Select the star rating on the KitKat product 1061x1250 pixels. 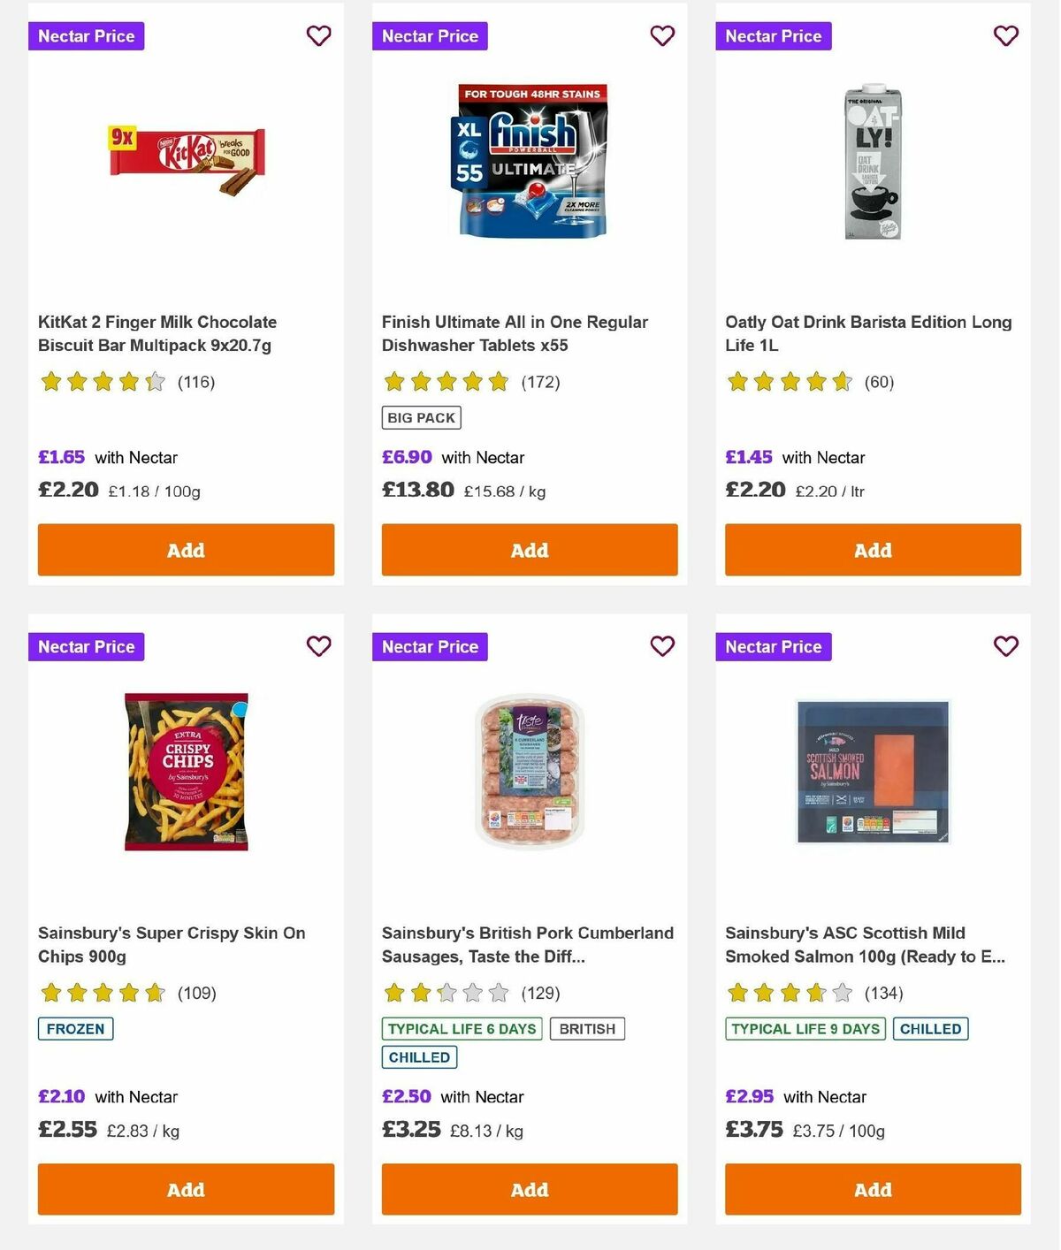click(x=103, y=382)
